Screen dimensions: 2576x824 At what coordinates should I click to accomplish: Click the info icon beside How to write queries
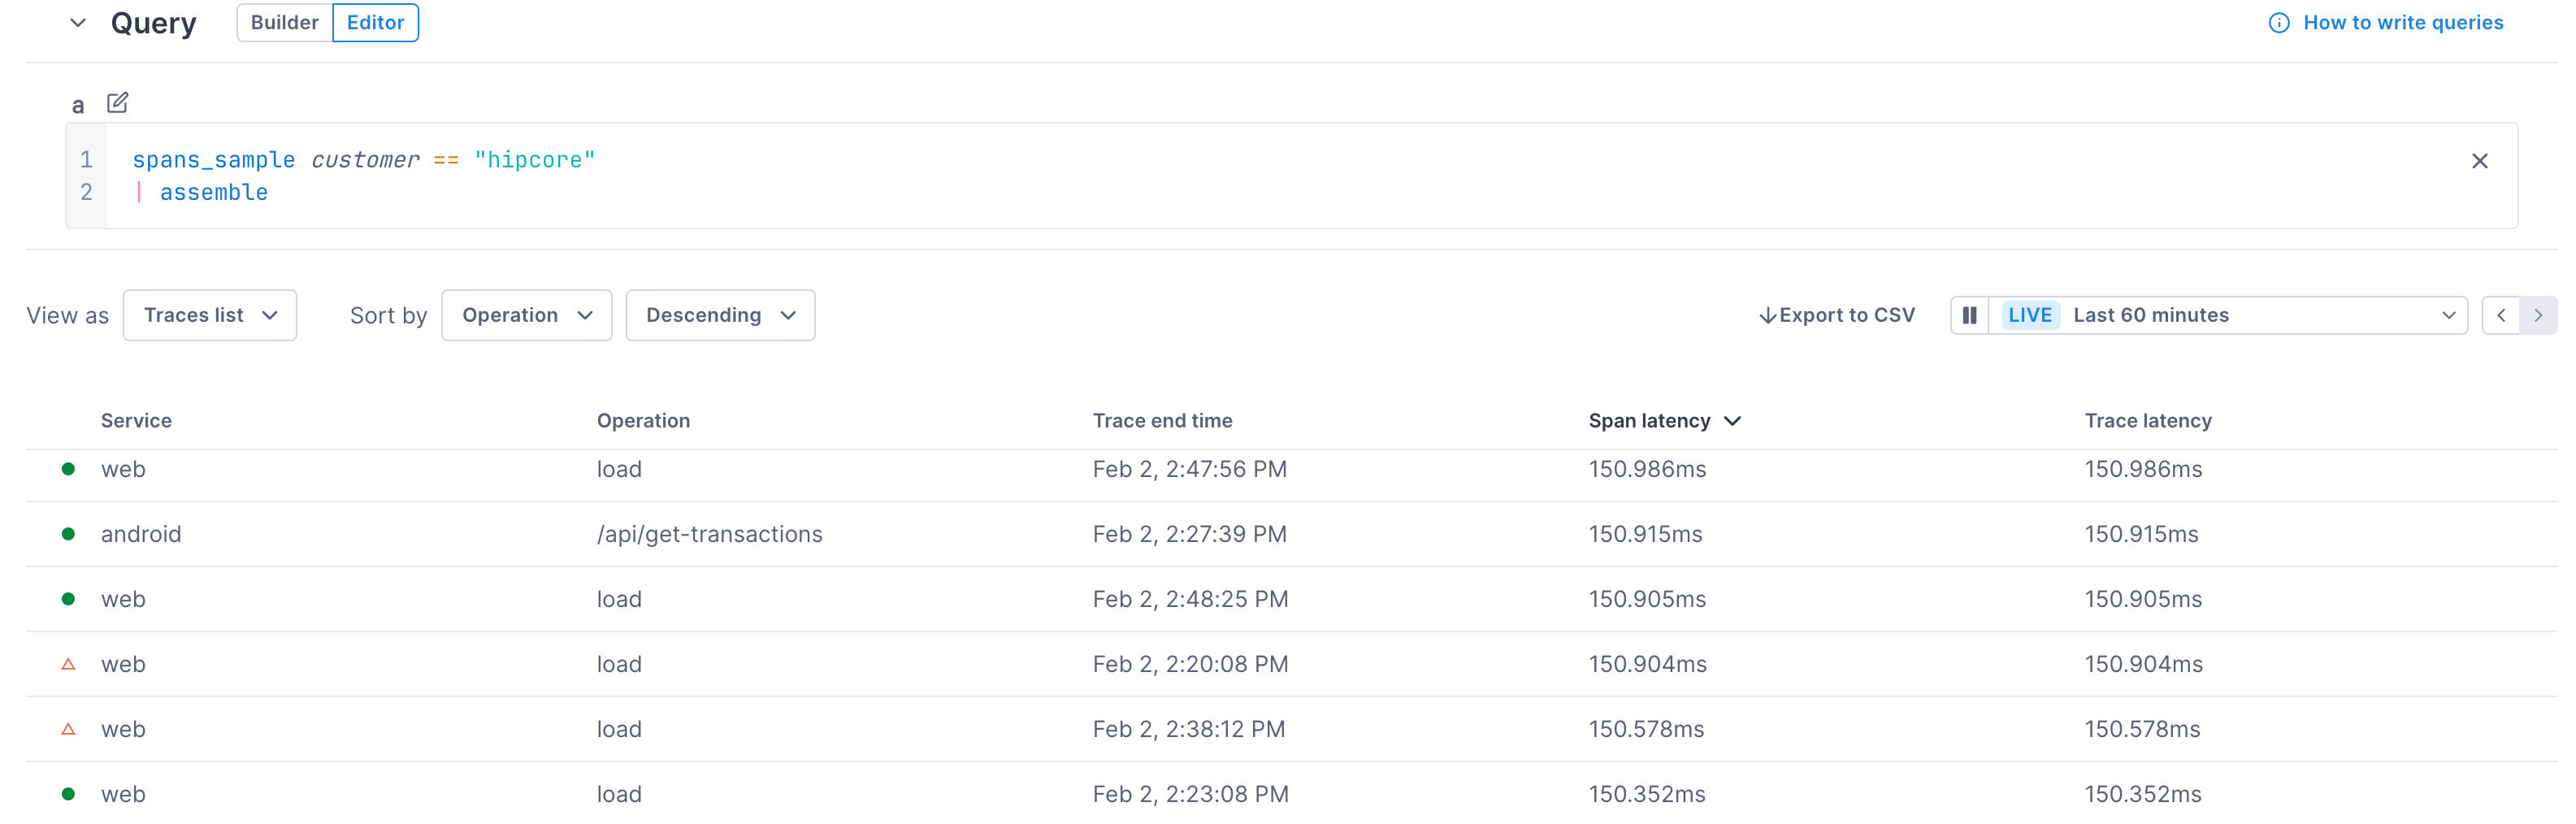[x=2278, y=23]
